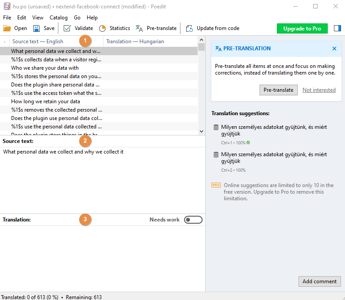Toggle the sidebar panel icon

(337, 28)
